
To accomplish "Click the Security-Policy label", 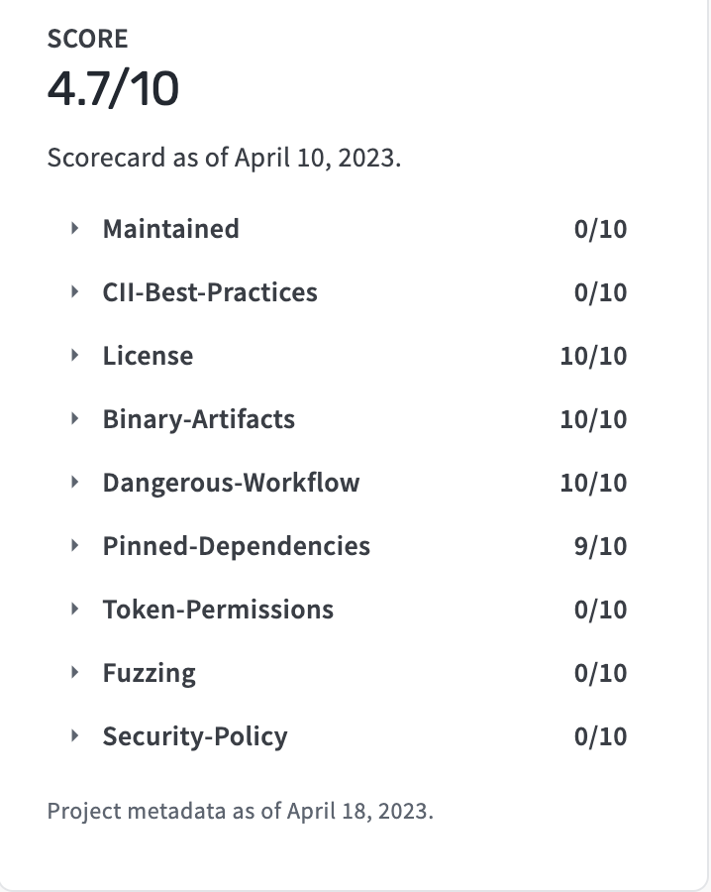I will tap(195, 736).
